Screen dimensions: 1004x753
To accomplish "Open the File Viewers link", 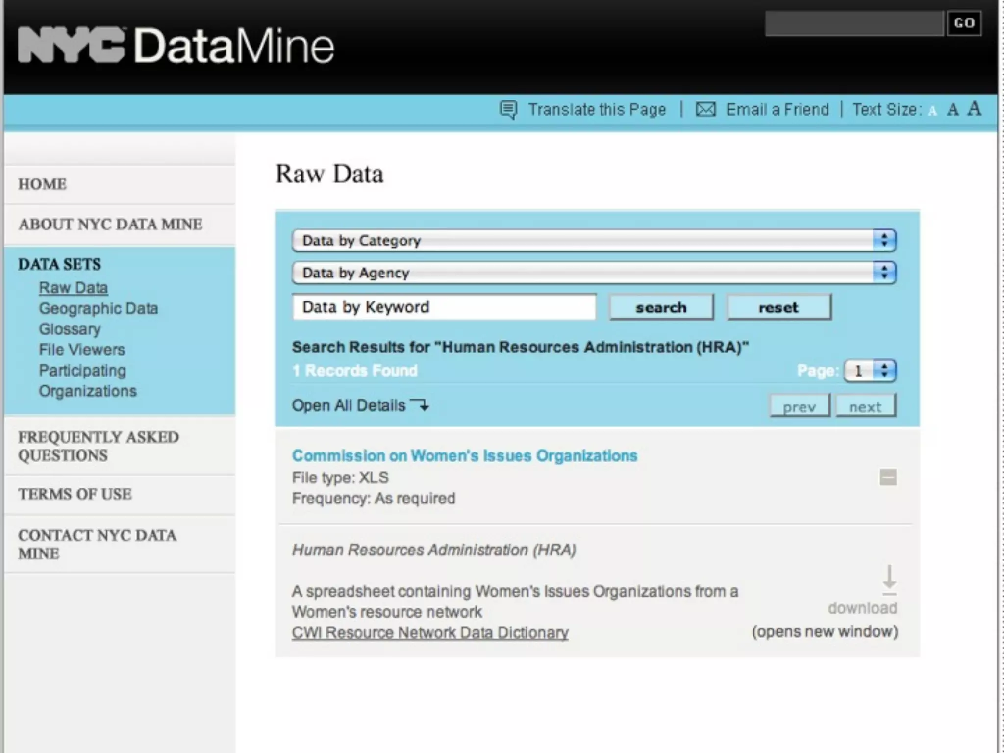I will point(82,350).
